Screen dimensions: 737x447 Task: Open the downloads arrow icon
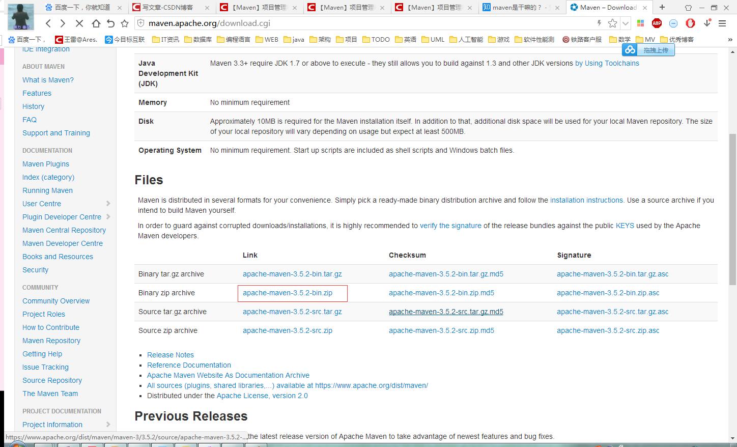click(x=707, y=23)
